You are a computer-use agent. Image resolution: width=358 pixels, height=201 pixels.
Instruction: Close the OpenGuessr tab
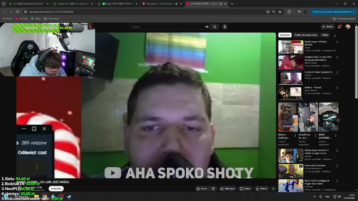point(181,4)
